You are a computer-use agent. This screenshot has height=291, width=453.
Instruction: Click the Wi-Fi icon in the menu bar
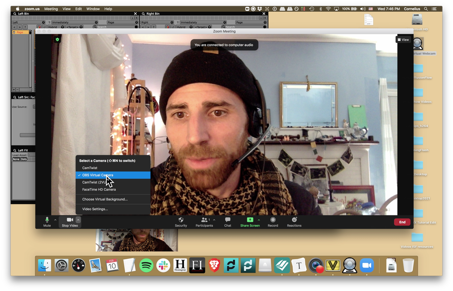point(328,9)
